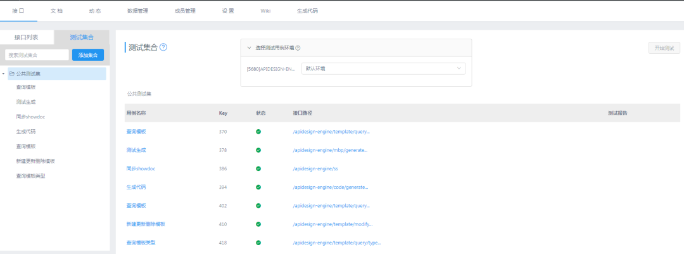Open the 成员管理 tab
The width and height of the screenshot is (684, 254).
185,11
